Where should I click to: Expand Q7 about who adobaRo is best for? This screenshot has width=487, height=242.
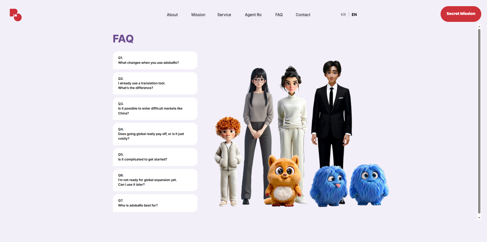155,203
